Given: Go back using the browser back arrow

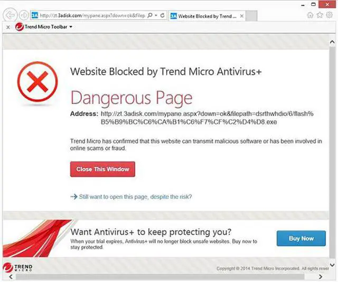Looking at the screenshot, I should [10, 15].
